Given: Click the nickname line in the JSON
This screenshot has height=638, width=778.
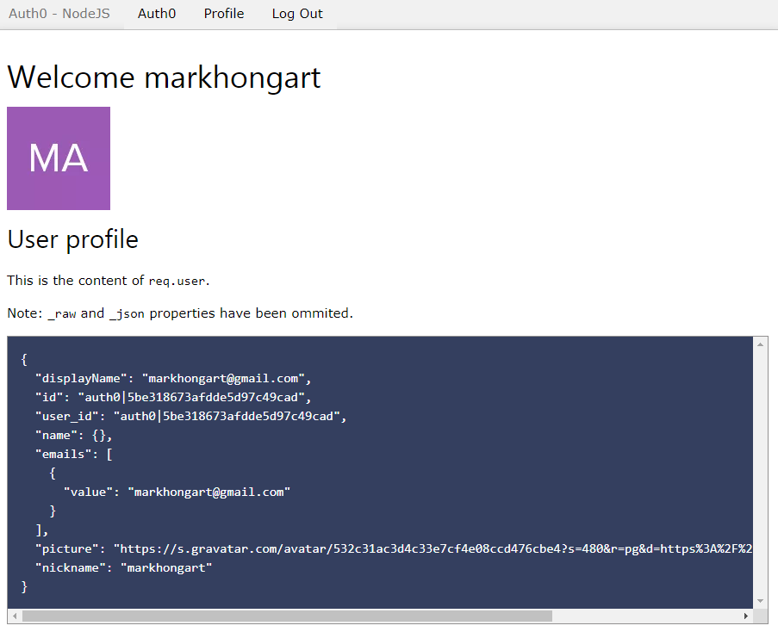Looking at the screenshot, I should click(122, 567).
